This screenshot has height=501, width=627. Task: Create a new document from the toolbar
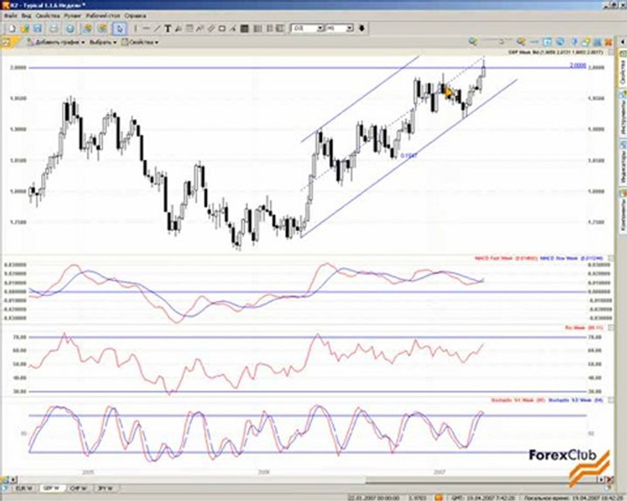[x=12, y=29]
